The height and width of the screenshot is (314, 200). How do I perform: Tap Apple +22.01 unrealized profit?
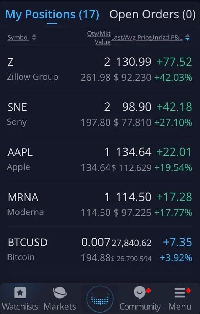click(x=174, y=152)
